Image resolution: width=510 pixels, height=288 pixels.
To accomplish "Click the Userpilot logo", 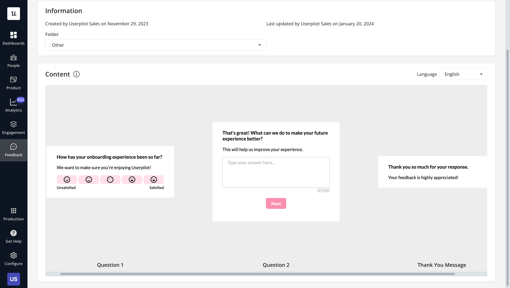I will tap(14, 14).
